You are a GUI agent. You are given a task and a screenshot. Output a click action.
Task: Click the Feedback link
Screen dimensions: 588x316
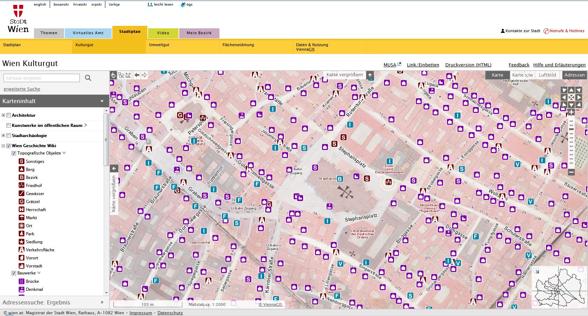tap(519, 65)
